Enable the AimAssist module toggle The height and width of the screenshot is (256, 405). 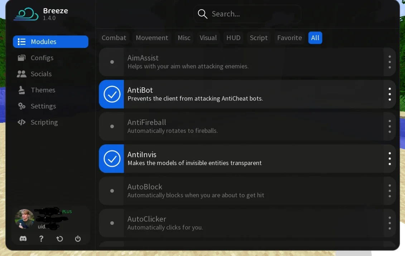112,62
